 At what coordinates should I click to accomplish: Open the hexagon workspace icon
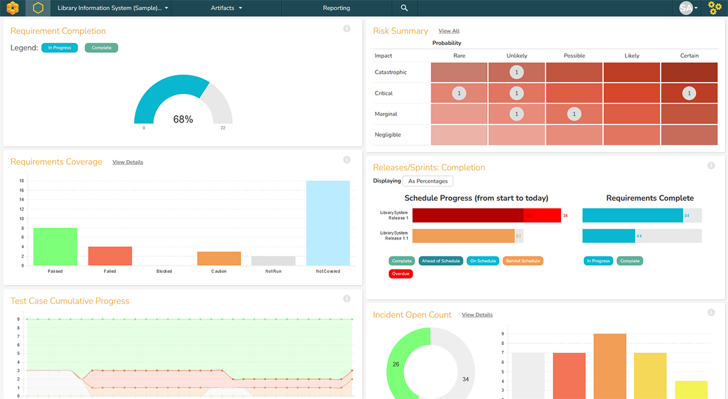pos(38,8)
